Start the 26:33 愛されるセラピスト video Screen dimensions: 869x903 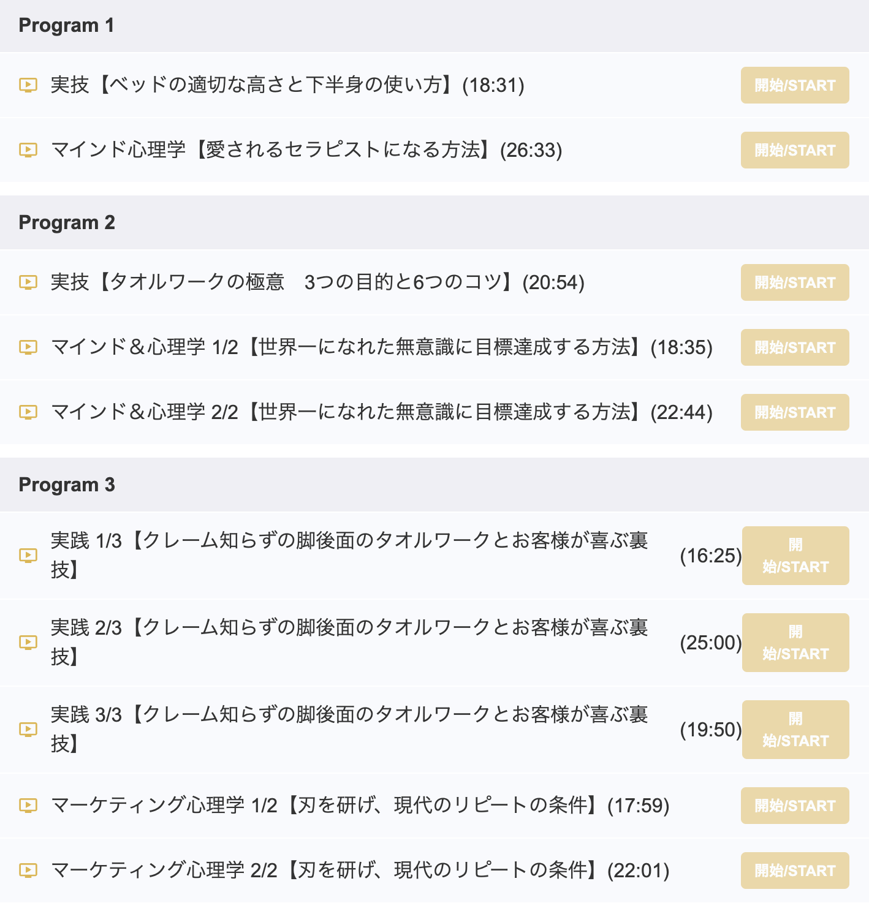point(795,150)
